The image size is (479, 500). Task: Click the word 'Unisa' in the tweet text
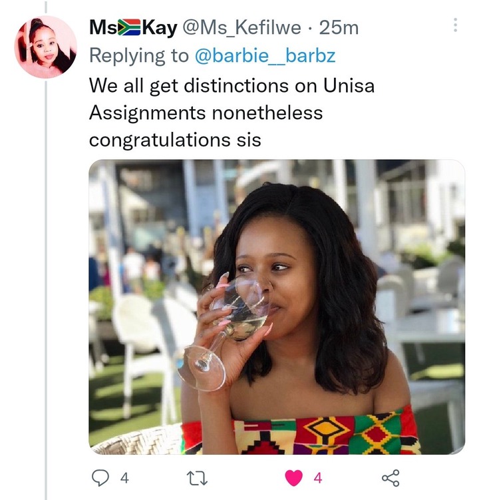pos(349,85)
